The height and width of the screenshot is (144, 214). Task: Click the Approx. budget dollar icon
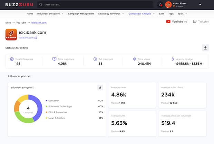(x=173, y=59)
